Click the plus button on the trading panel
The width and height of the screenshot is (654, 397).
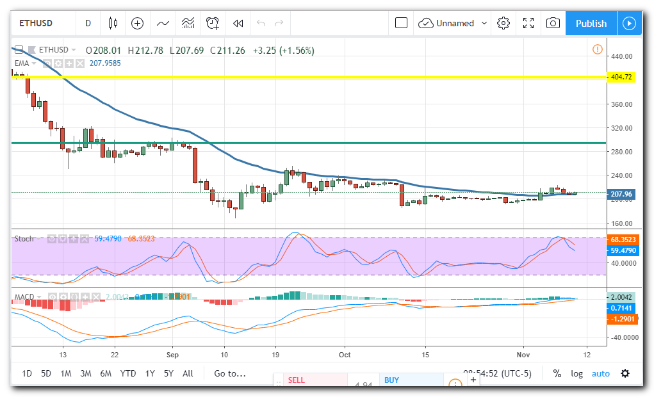(473, 380)
